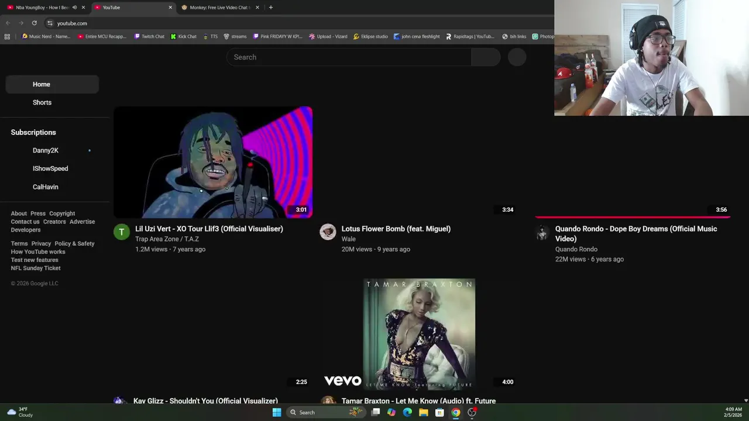Open the Twitch Chat bookmark
The width and height of the screenshot is (749, 421).
(149, 36)
